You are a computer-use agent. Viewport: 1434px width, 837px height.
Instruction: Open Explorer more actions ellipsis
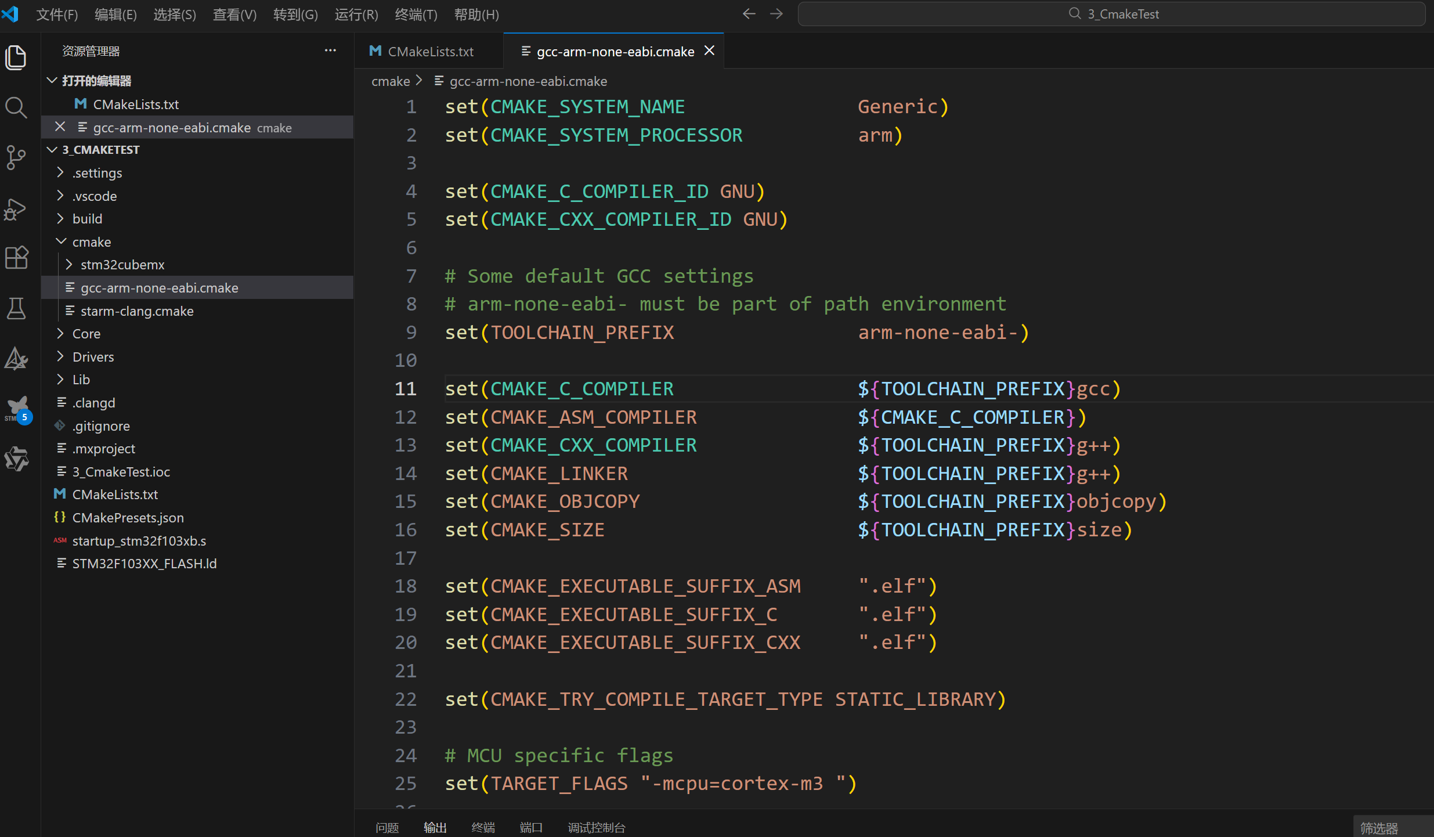point(330,50)
